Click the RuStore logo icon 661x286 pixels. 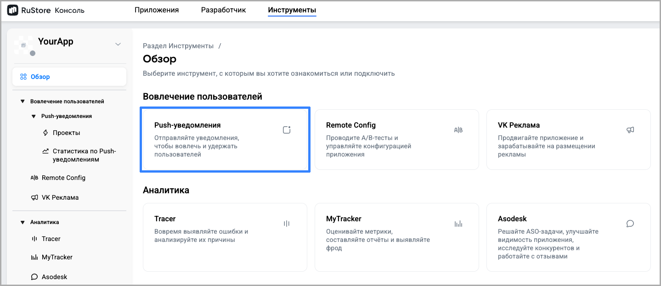pyautogui.click(x=12, y=10)
